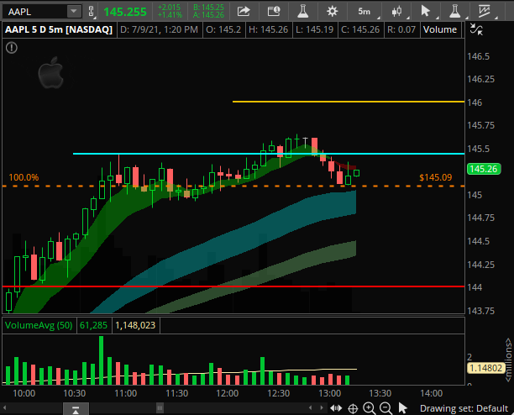This screenshot has width=514, height=415.
Task: Click the L: 145.19 low value
Action: pos(314,30)
